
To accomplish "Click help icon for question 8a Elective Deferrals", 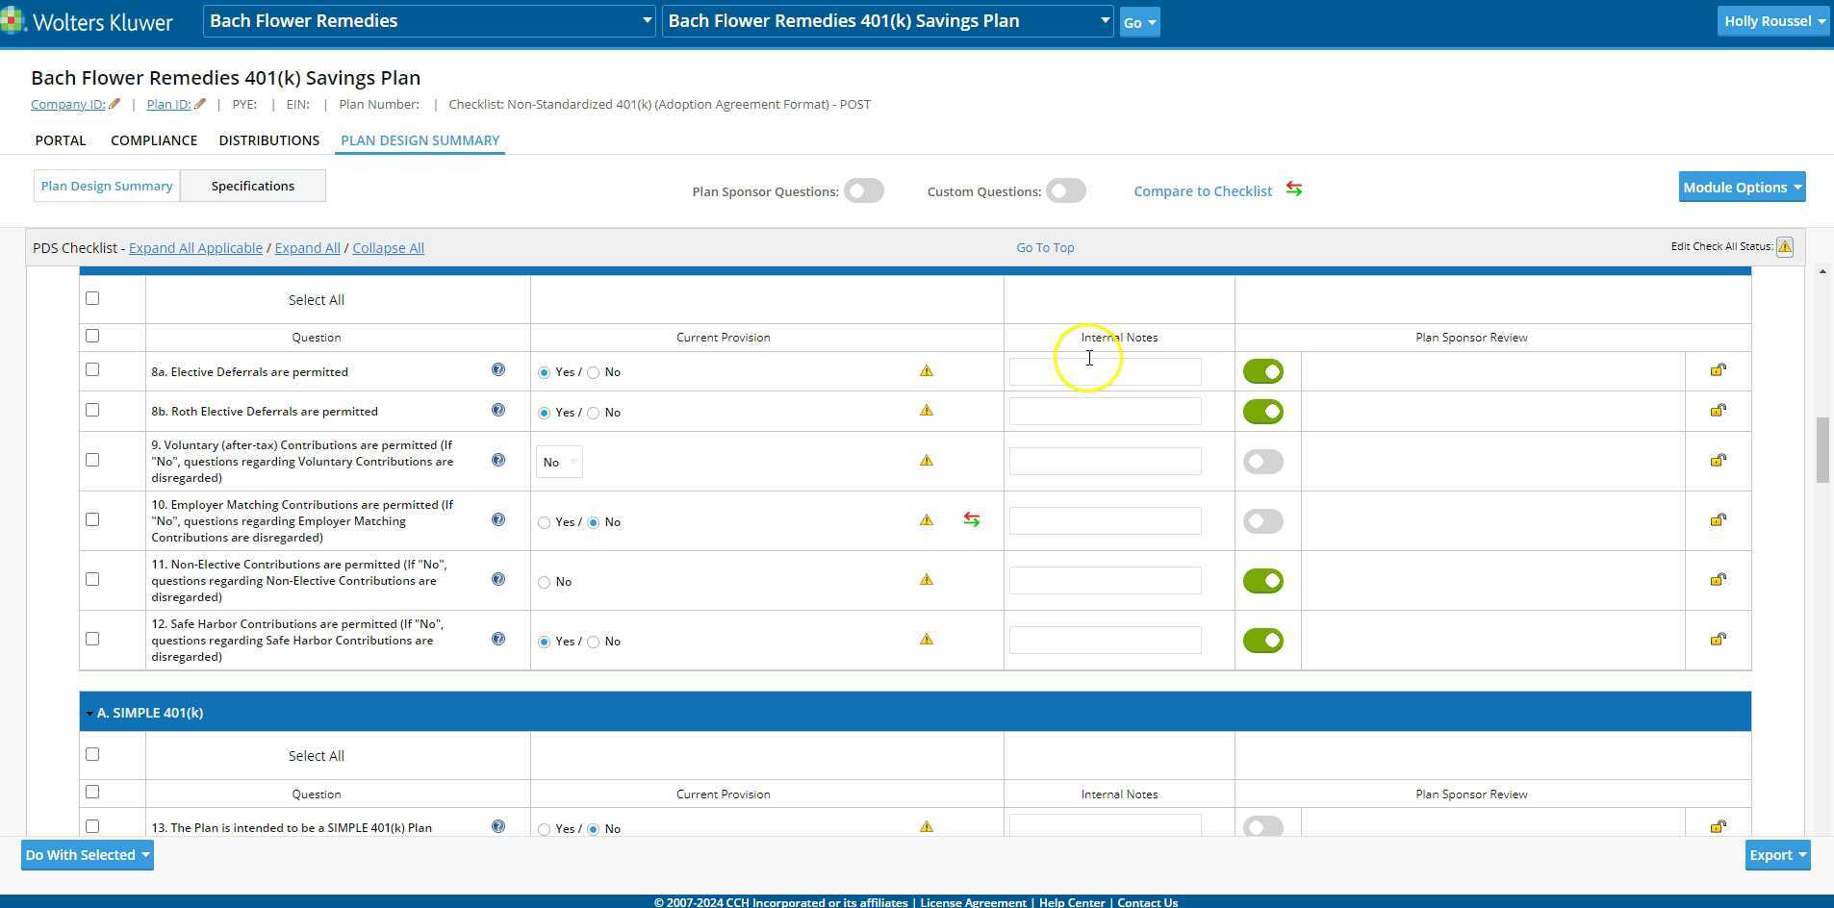I will (497, 370).
